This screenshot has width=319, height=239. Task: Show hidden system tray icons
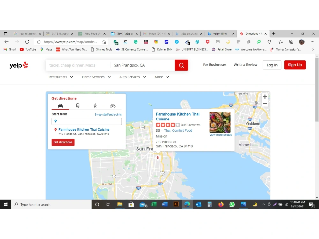pyautogui.click(x=263, y=205)
